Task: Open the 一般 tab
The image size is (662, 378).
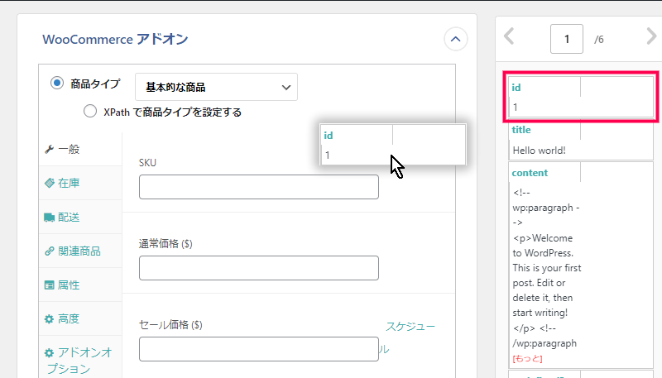Action: (x=80, y=150)
